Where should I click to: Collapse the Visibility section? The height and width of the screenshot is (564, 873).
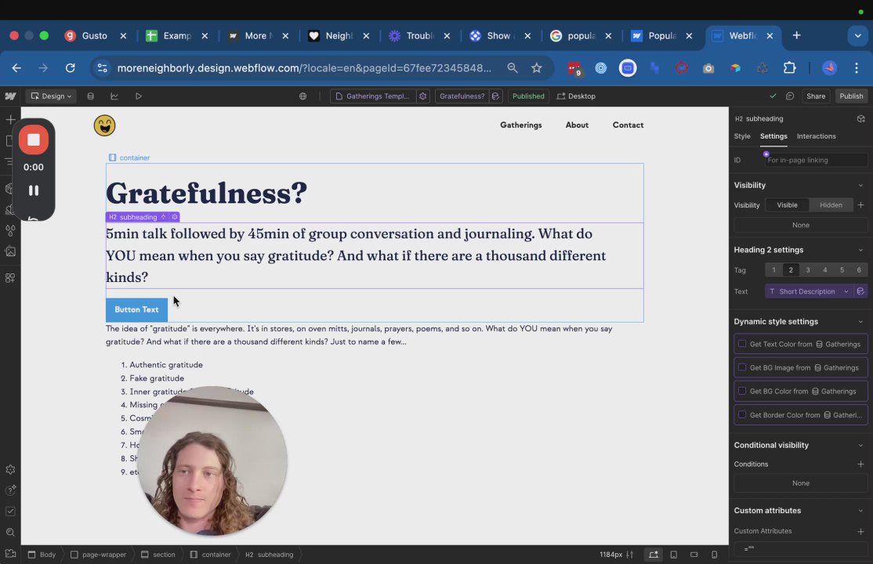(860, 186)
